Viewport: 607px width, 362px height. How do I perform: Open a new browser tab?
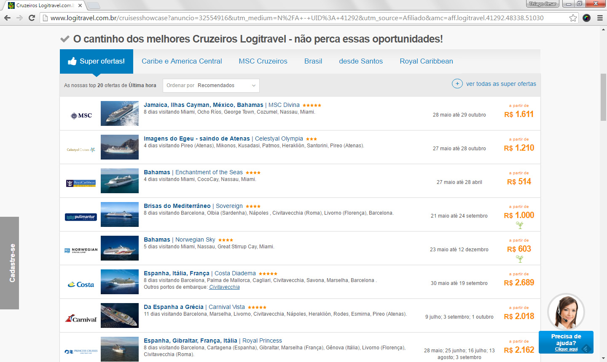93,5
